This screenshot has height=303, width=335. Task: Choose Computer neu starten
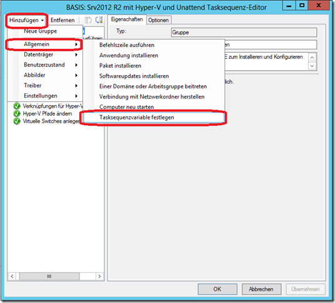click(154, 107)
